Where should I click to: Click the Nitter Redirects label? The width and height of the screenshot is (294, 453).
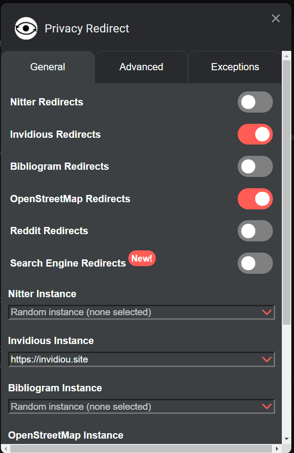point(47,102)
